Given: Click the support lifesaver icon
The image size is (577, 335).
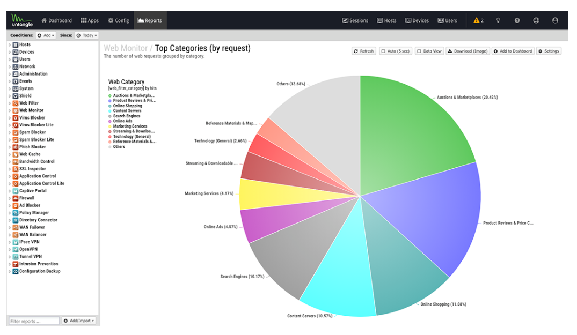Looking at the screenshot, I should pyautogui.click(x=536, y=20).
